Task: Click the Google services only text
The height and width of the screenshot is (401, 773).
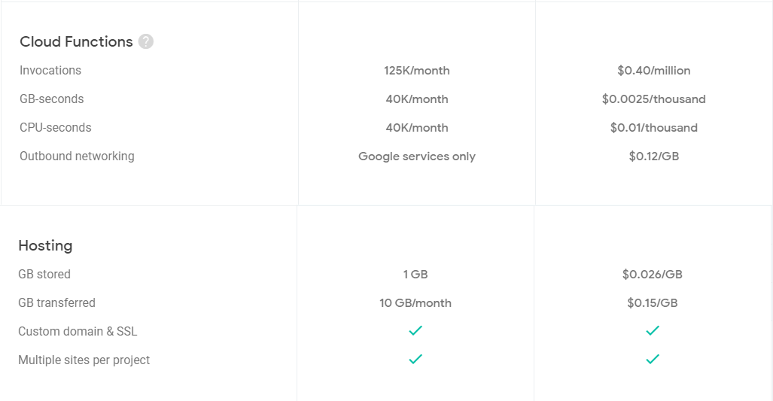Action: click(417, 156)
